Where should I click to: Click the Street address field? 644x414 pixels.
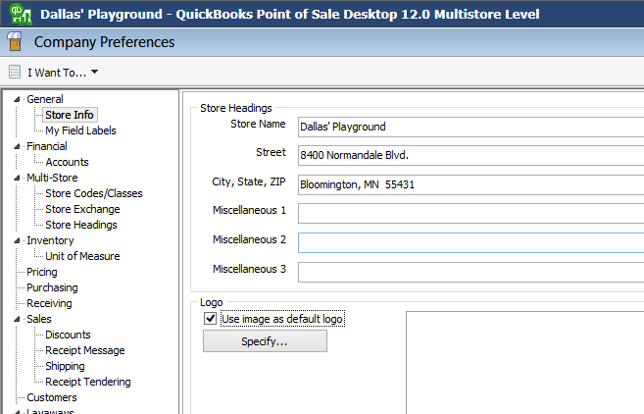pos(471,155)
